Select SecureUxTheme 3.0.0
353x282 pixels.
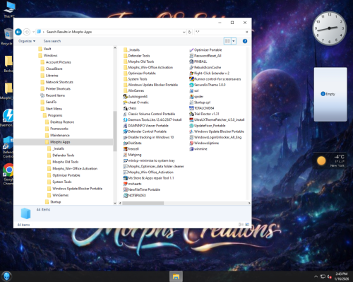[x=208, y=85]
